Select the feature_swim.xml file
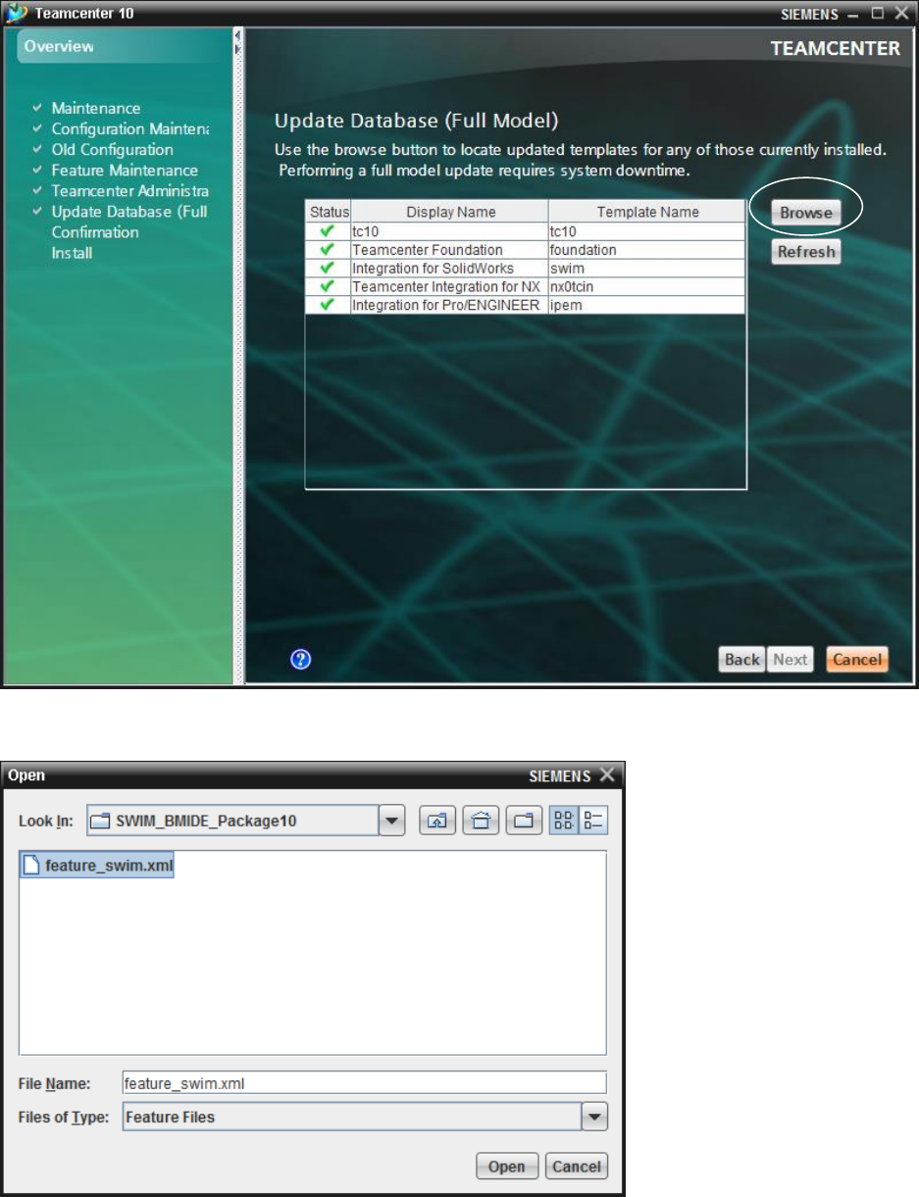 (98, 866)
